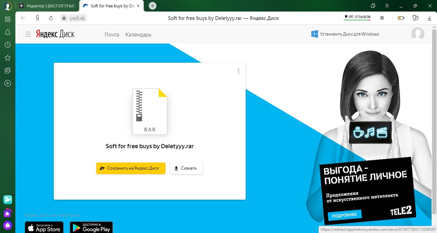Close the Soft for free buys tab
This screenshot has height=233, width=437.
138,6
